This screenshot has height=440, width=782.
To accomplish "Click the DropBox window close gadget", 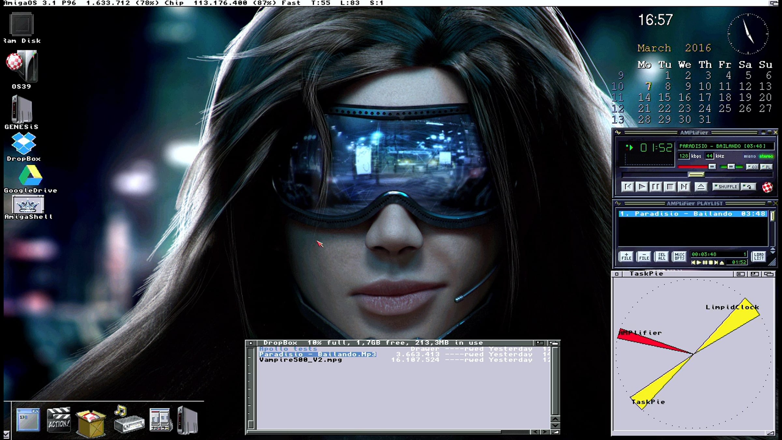I will (x=251, y=343).
